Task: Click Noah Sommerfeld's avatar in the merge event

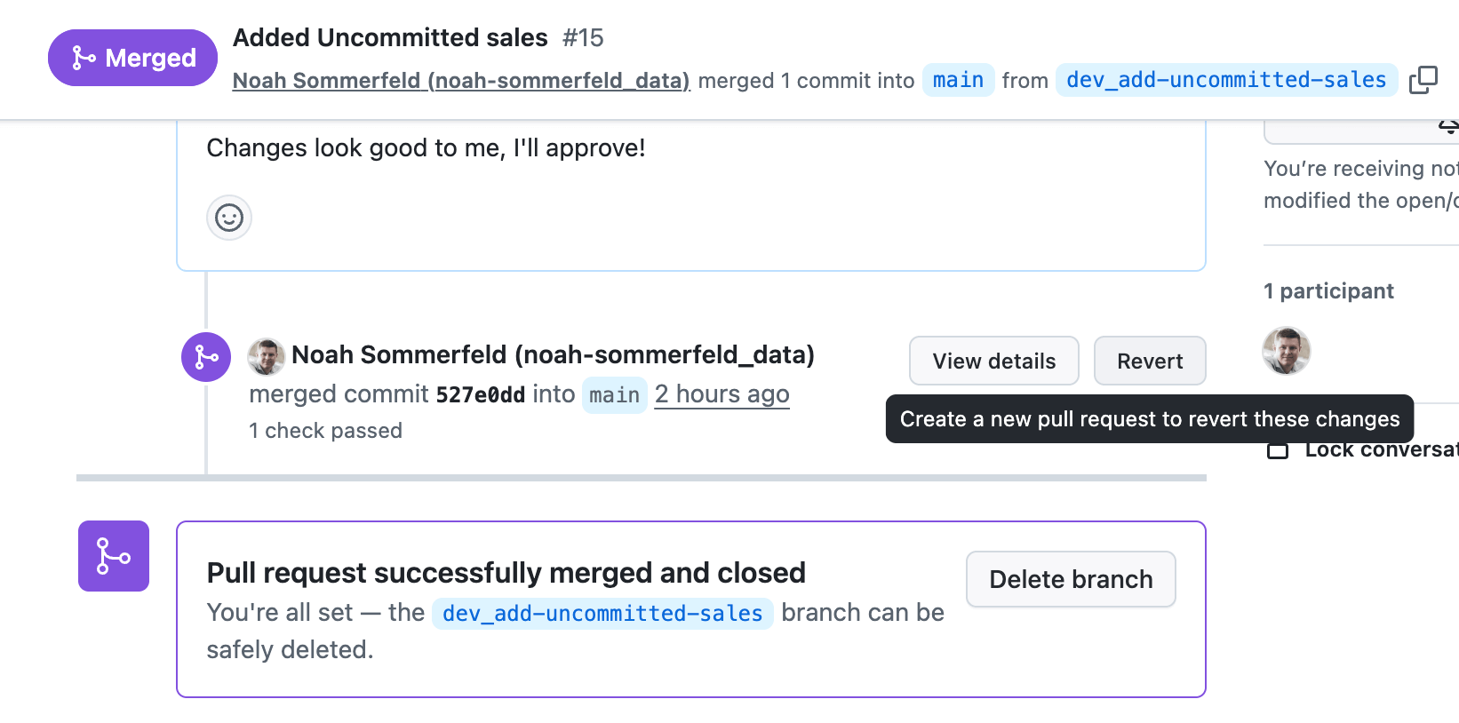Action: point(266,356)
